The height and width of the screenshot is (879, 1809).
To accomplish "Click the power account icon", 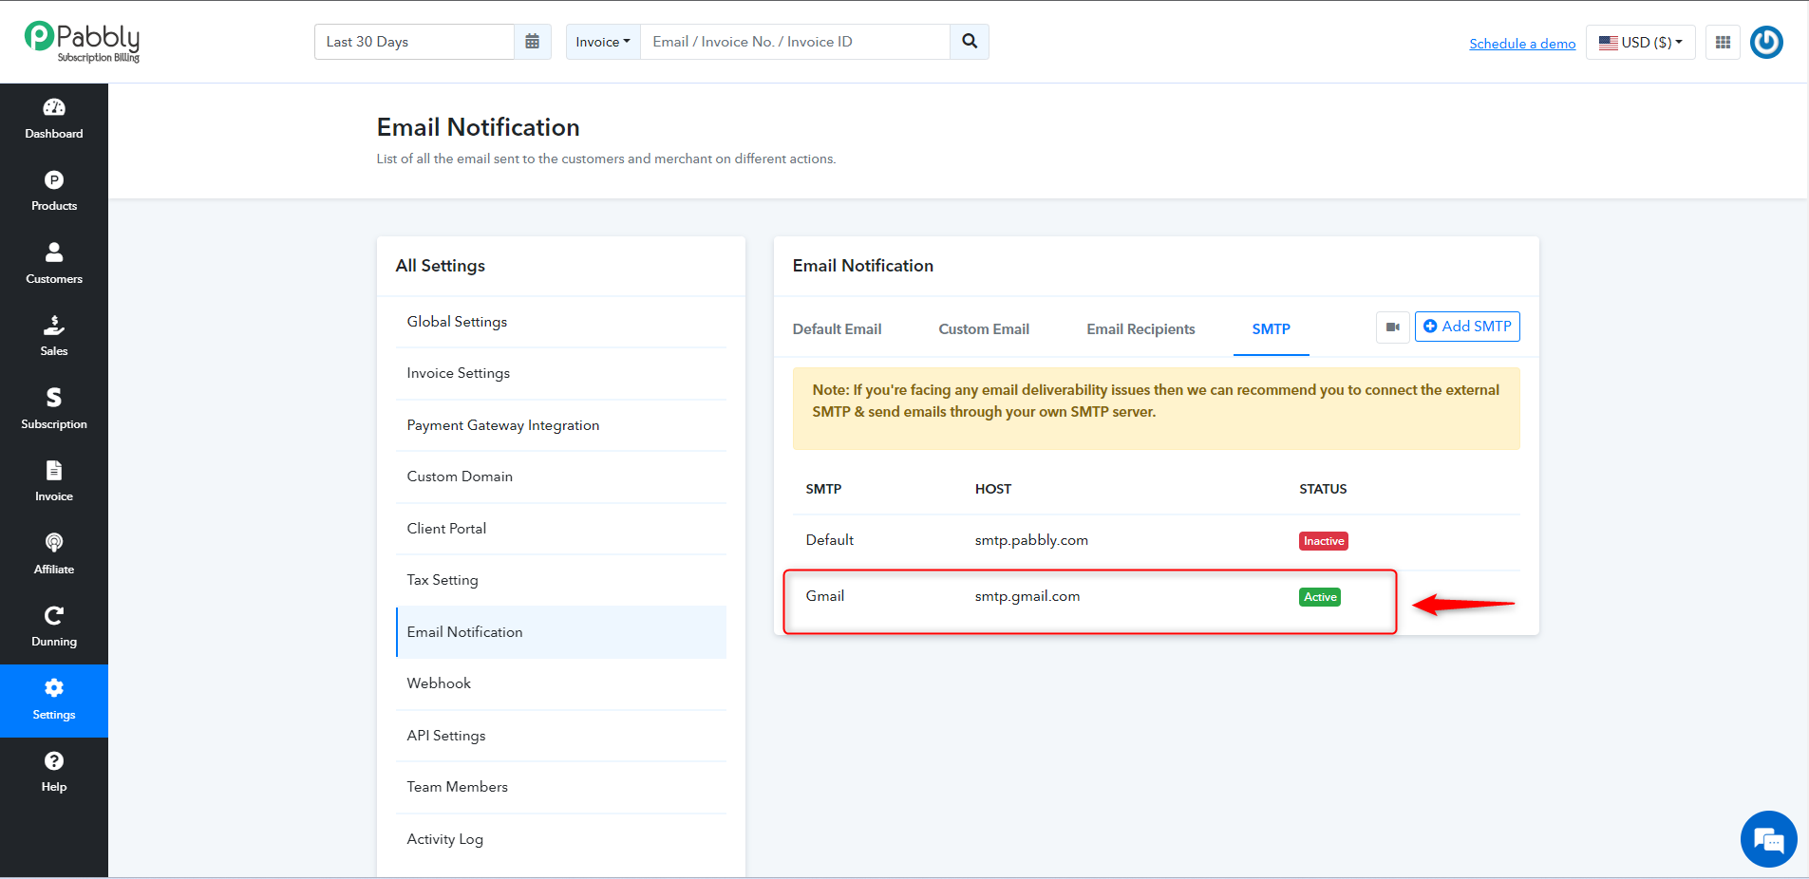I will pos(1766,42).
